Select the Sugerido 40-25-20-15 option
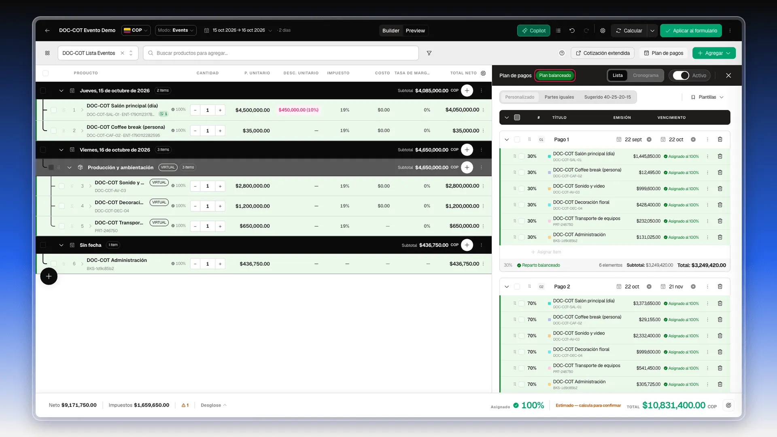 point(607,97)
